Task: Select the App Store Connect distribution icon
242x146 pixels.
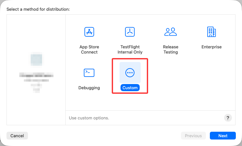Action: (89, 32)
